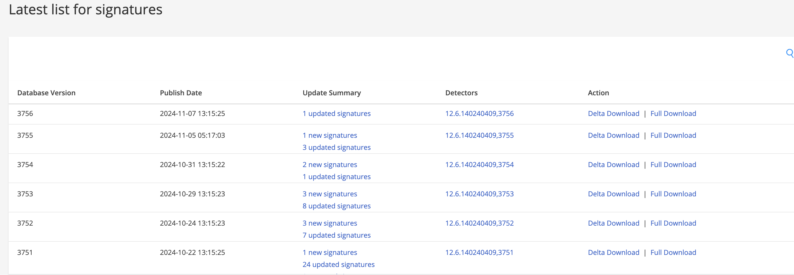Select database version 3756 cell
794x275 pixels.
click(x=25, y=113)
